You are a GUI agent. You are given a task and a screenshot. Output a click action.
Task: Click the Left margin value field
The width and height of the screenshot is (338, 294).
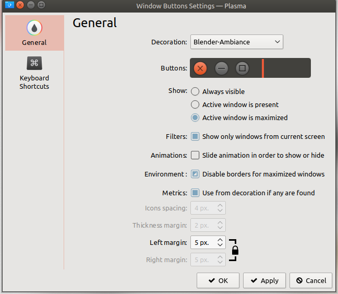208,242
